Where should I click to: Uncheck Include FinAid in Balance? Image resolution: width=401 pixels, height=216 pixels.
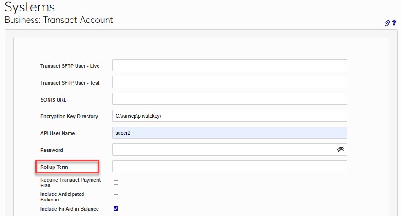116,209
